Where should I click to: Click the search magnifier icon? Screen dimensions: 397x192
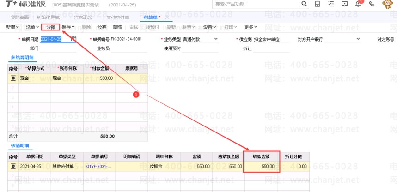tap(304, 4)
